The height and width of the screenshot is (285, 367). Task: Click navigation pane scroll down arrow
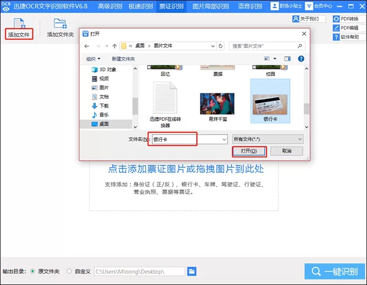(135, 127)
